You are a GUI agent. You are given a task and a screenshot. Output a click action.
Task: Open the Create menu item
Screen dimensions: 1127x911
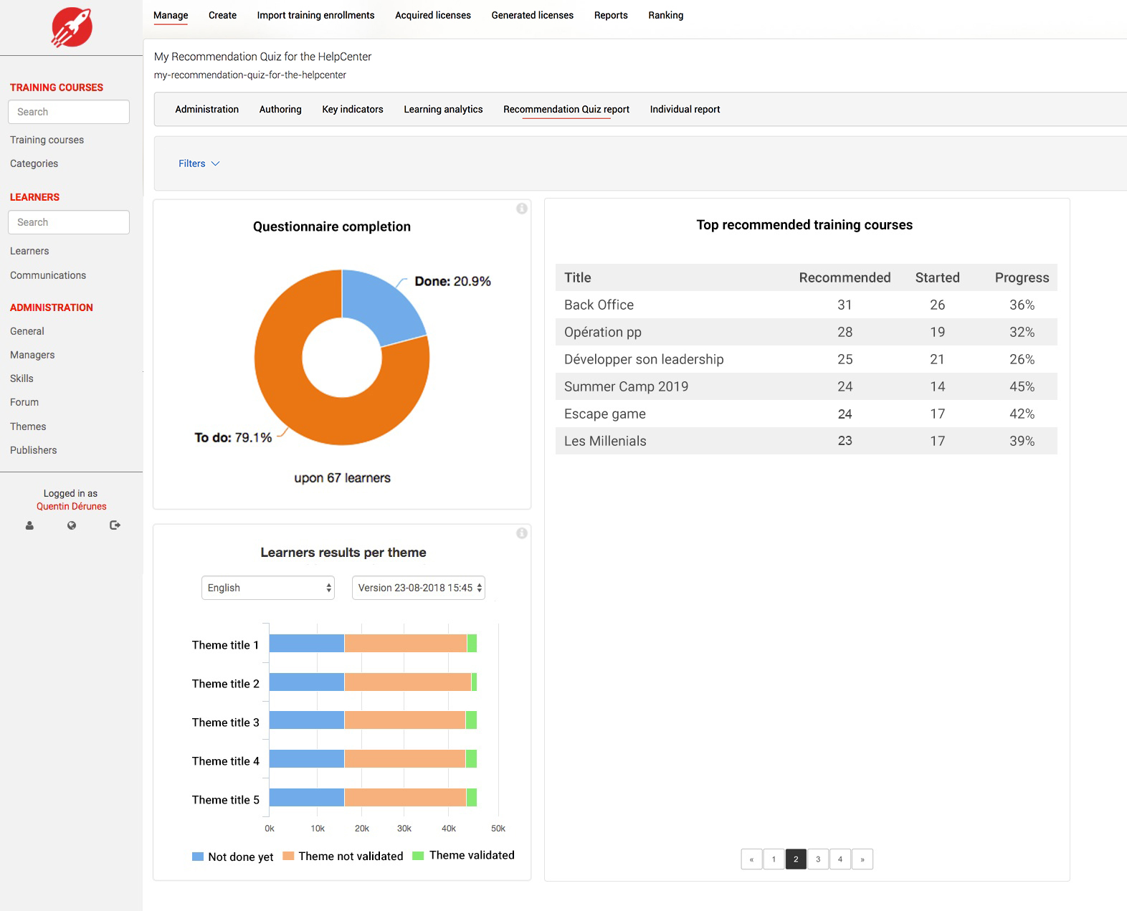[222, 15]
